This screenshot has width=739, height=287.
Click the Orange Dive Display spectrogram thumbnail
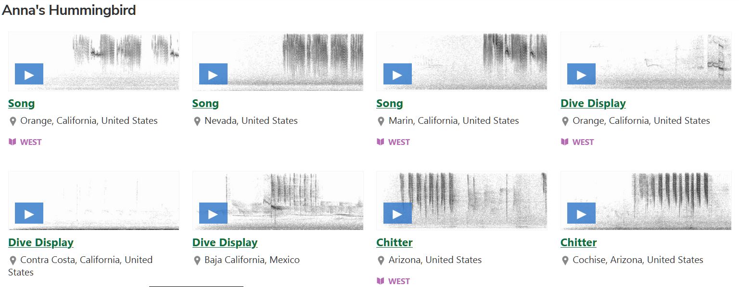pyautogui.click(x=645, y=61)
